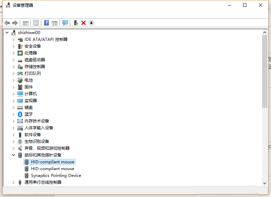Scan for hardware changes icon
The width and height of the screenshot is (271, 197).
coord(65,23)
